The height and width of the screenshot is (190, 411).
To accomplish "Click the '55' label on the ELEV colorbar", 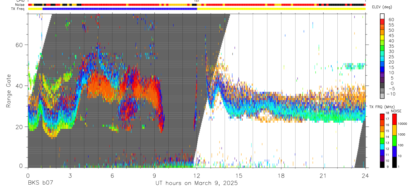I will point(391,25).
